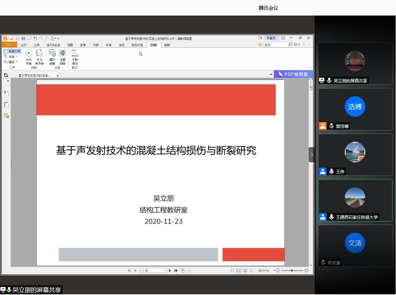Click the 未登录 login button
Screen dimensions: 396x295
[271, 38]
